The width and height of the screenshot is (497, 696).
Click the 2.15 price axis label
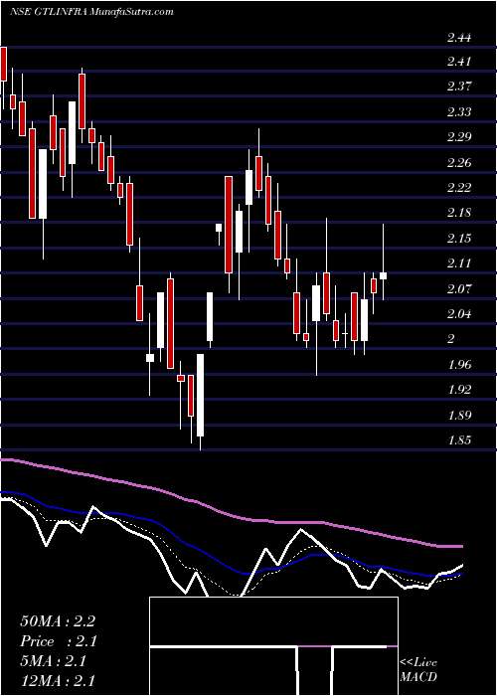[459, 239]
